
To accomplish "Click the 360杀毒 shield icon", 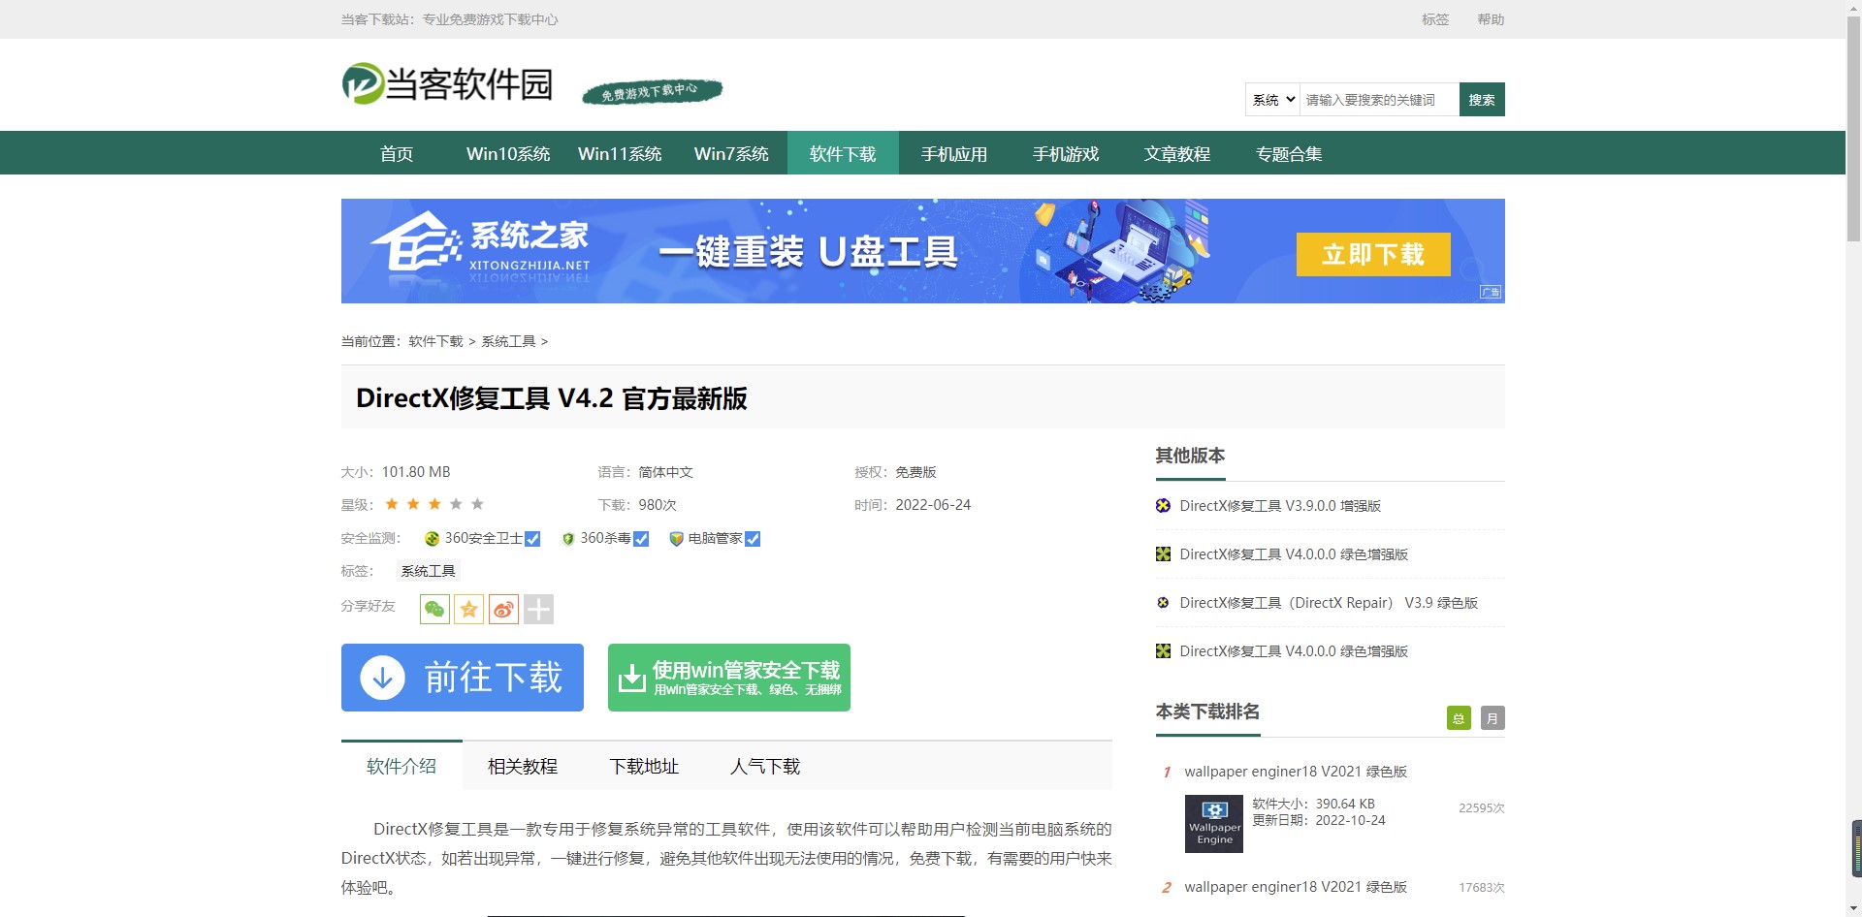I will [568, 539].
